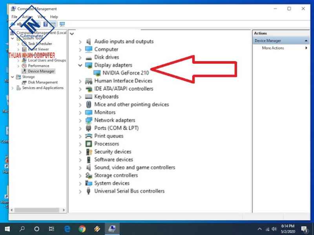
Task: Click the Monitors category icon
Action: 88,112
